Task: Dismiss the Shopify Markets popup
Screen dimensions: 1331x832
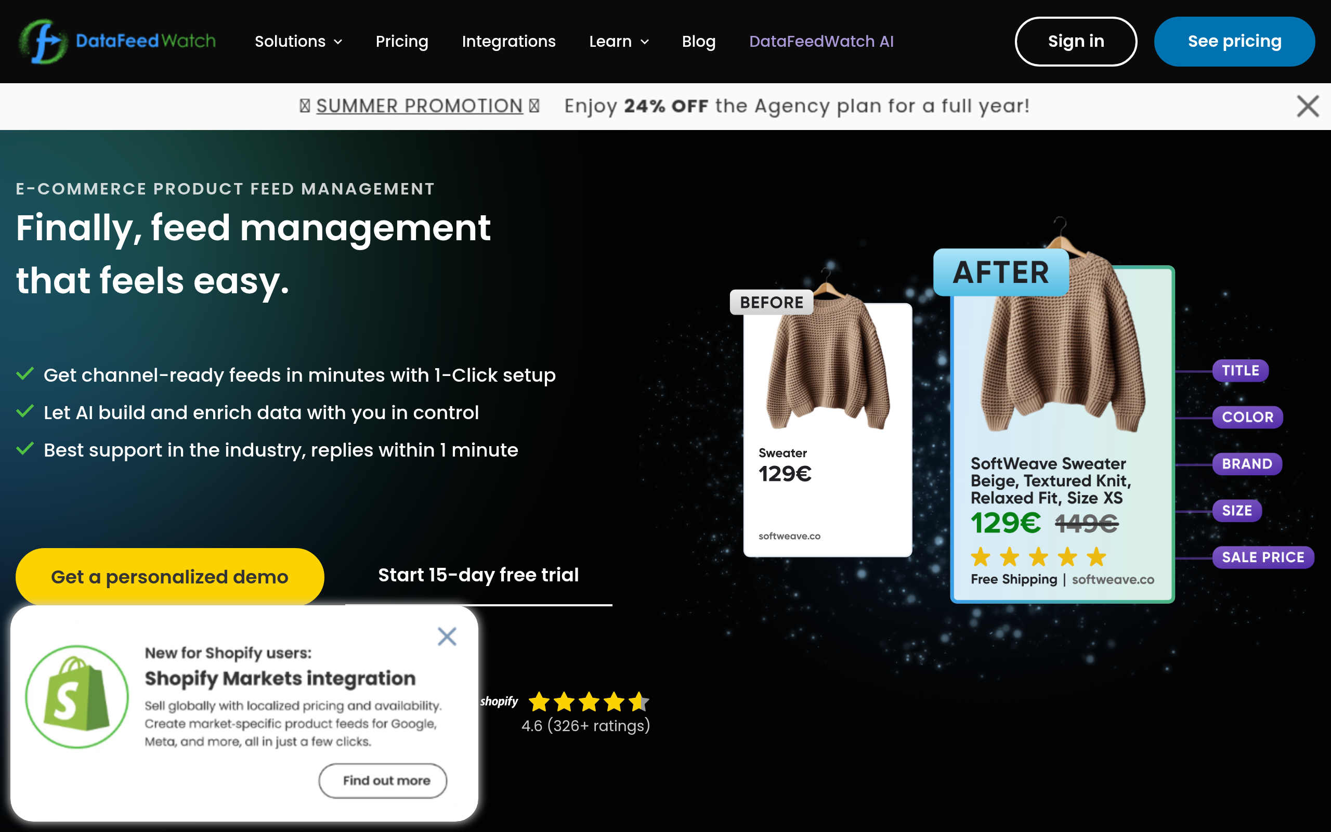Action: pos(447,636)
